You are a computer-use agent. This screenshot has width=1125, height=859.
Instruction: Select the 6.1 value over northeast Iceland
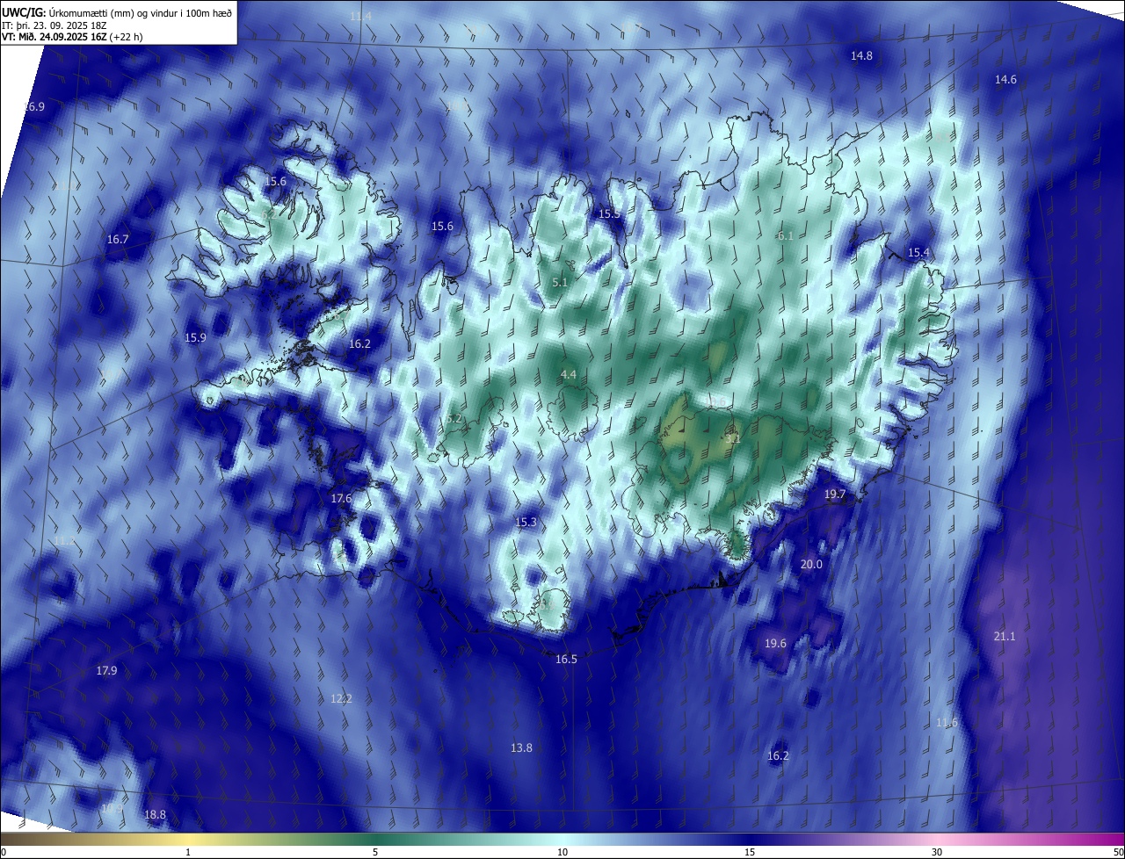[x=785, y=236]
